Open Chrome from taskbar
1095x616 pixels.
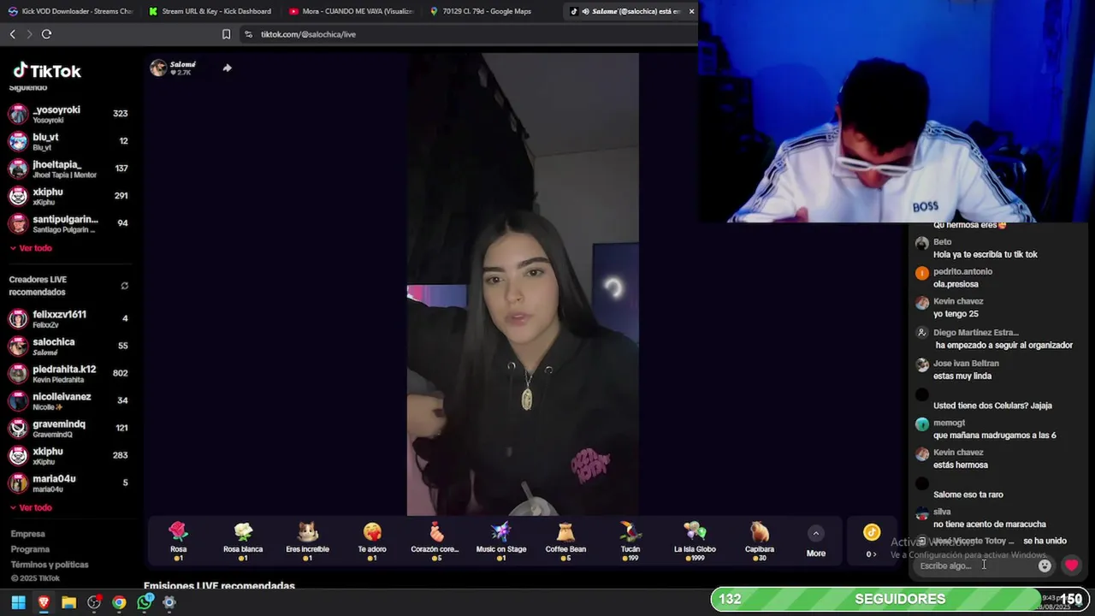(119, 602)
